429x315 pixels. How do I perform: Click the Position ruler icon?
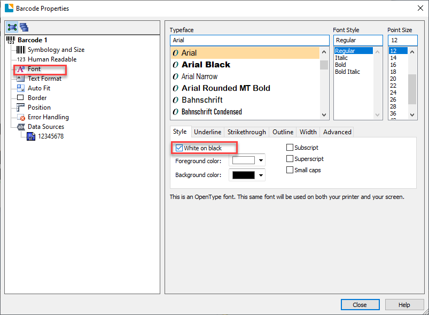(20, 107)
